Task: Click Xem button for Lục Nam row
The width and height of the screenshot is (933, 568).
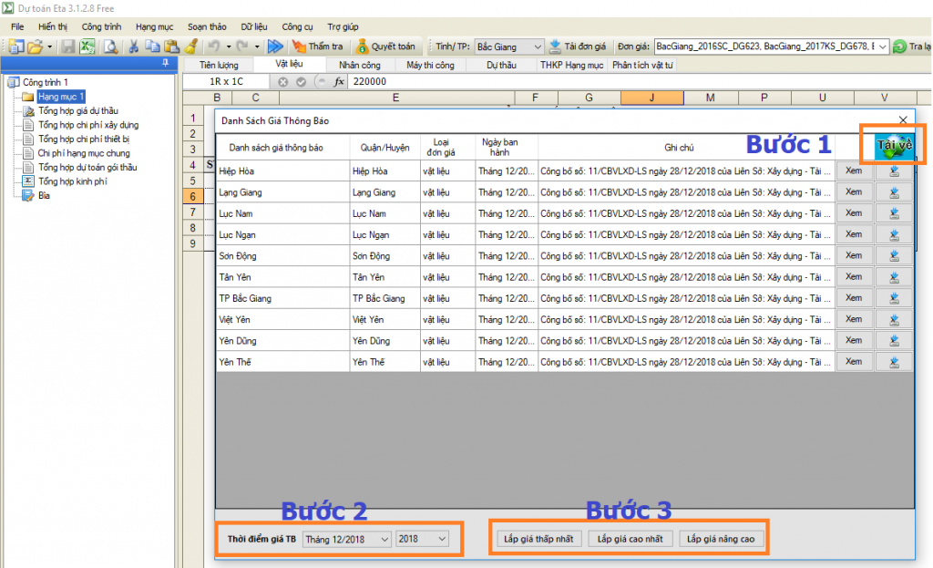Action: 854,213
